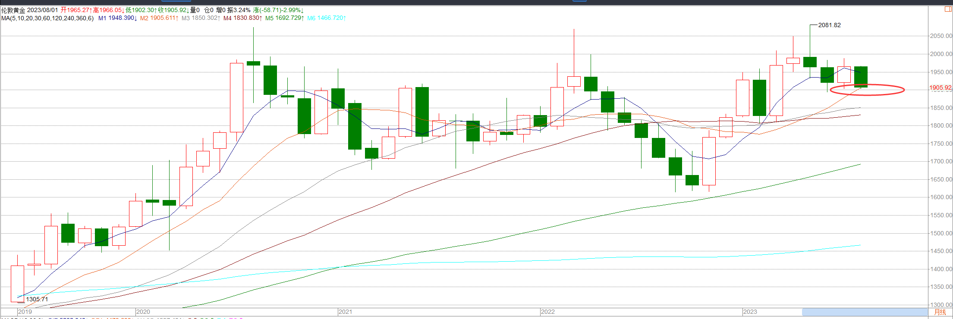Screen dimensions: 953x319
Task: Click the 2081.82 high price marker
Action: (x=830, y=25)
